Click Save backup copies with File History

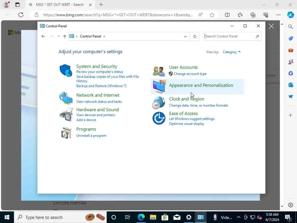click(x=107, y=79)
